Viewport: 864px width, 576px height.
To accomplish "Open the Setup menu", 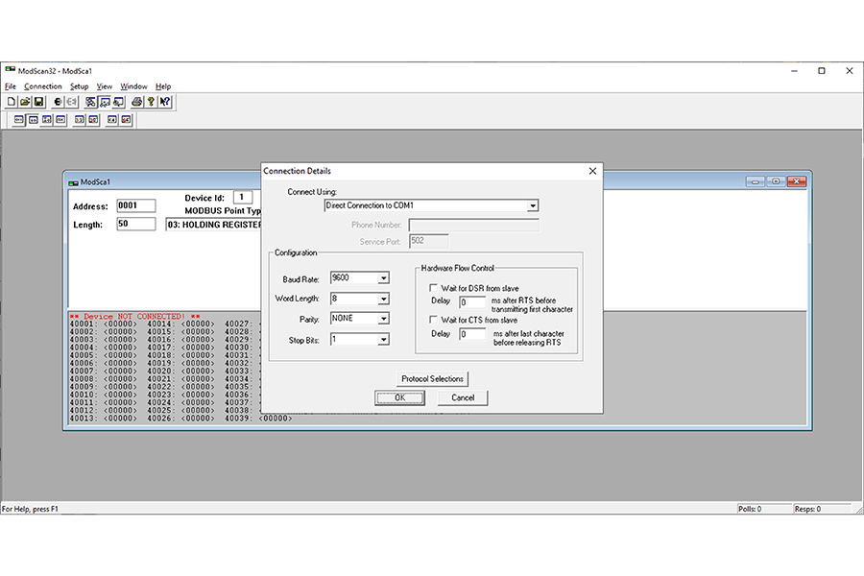I will [80, 86].
